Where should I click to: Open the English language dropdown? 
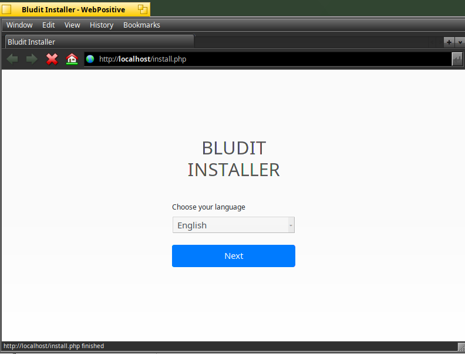[x=234, y=225]
